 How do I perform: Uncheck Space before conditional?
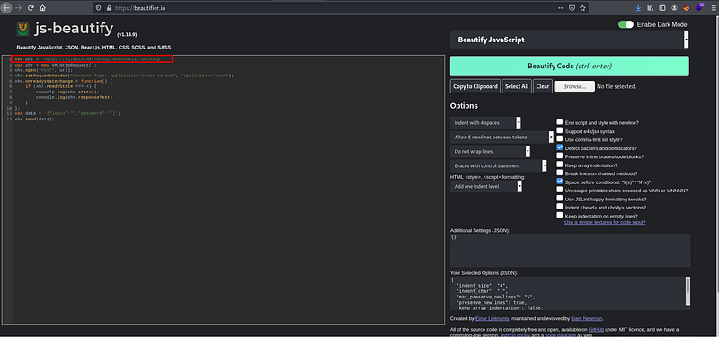560,182
